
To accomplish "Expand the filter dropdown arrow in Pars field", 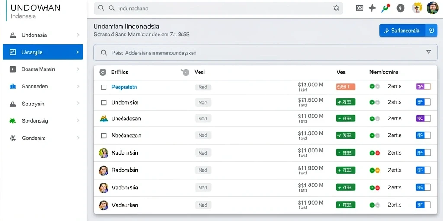I will point(428,52).
